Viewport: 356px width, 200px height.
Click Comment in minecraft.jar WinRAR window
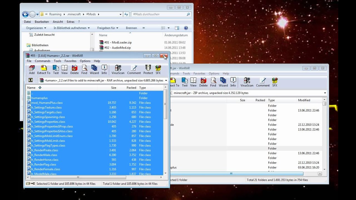point(263,82)
